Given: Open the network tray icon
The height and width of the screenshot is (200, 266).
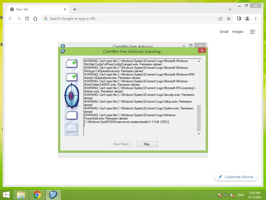Looking at the screenshot, I should click(226, 195).
